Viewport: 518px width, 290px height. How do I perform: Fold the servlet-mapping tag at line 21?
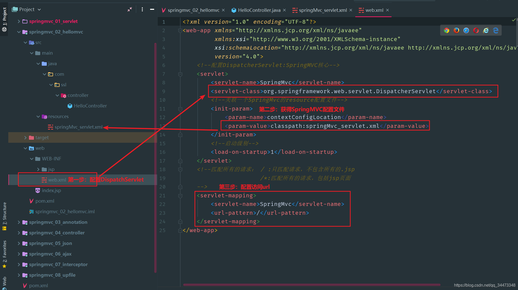coord(180,196)
